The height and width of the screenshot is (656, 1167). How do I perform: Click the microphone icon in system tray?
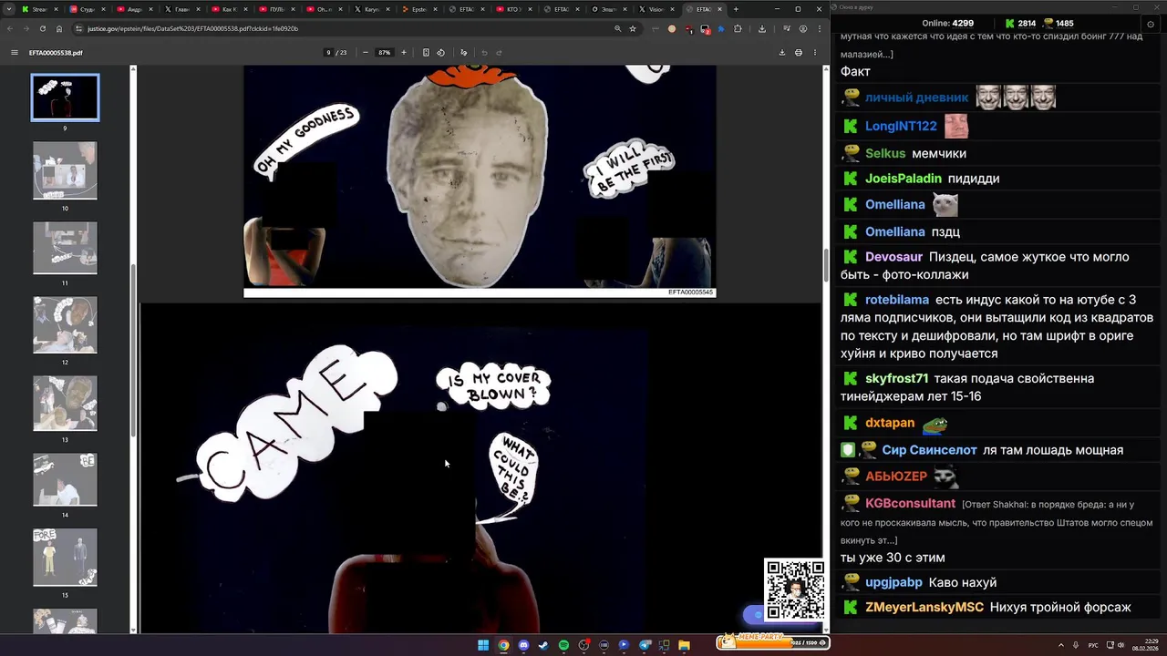click(1077, 645)
